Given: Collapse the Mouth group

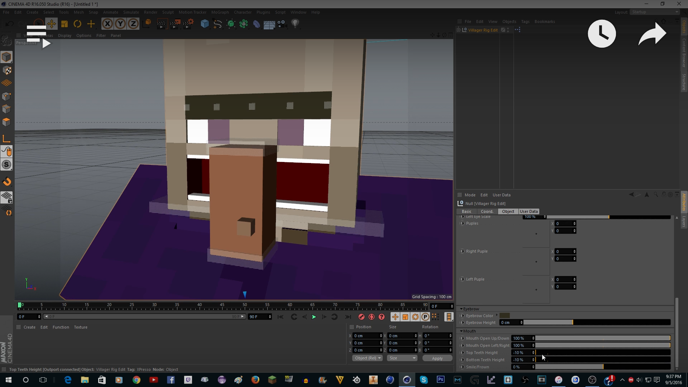Looking at the screenshot, I should click(x=462, y=331).
